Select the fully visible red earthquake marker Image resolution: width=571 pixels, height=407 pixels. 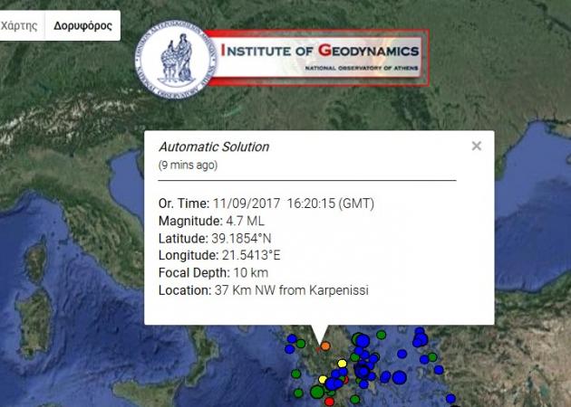pyautogui.click(x=329, y=402)
